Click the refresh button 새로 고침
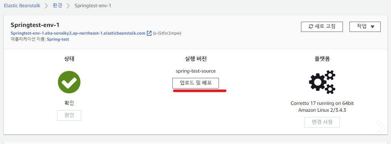The image size is (391, 144). pyautogui.click(x=322, y=27)
